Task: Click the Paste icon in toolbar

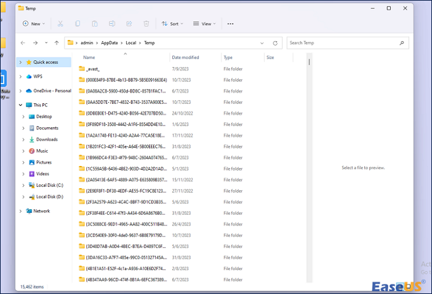Action: 94,23
